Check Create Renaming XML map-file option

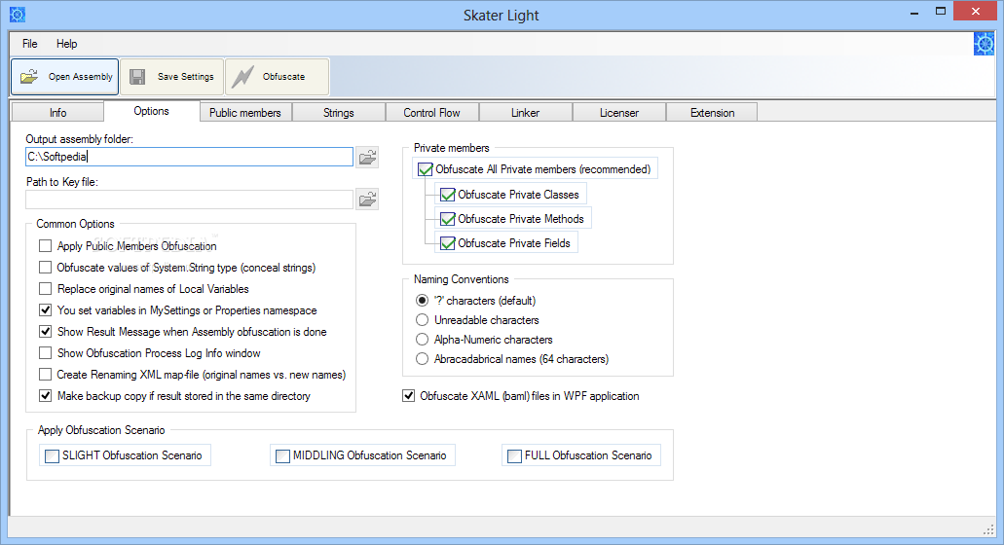point(46,375)
